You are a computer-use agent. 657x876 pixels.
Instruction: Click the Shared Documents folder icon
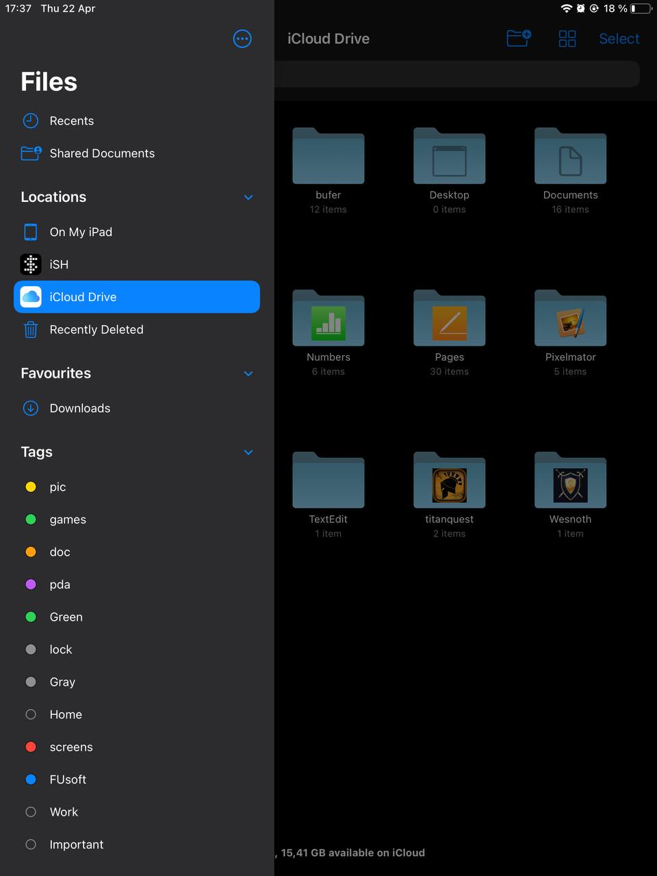(x=31, y=153)
